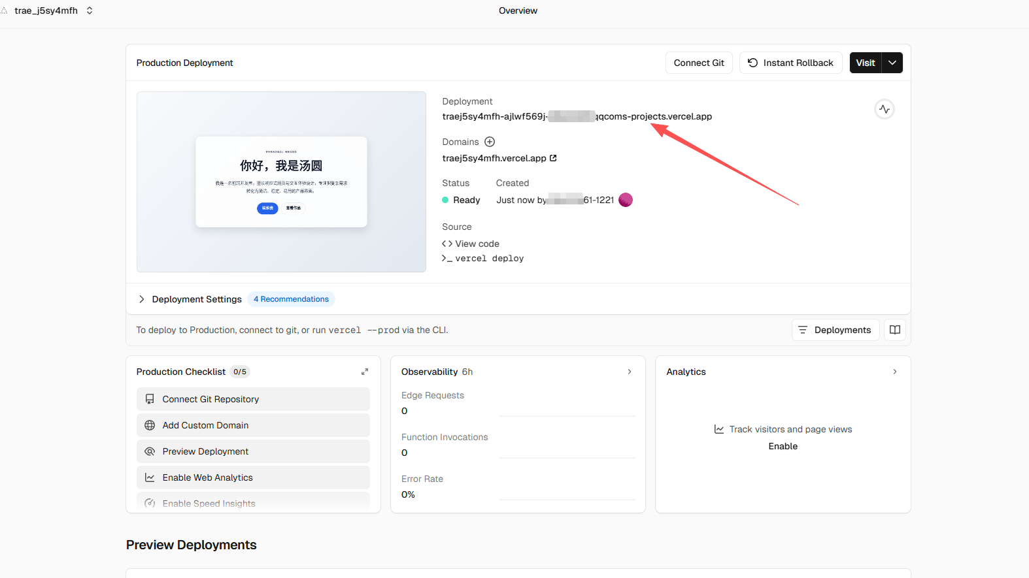Click the Instant Rollback button
The image size is (1029, 578).
pos(790,63)
